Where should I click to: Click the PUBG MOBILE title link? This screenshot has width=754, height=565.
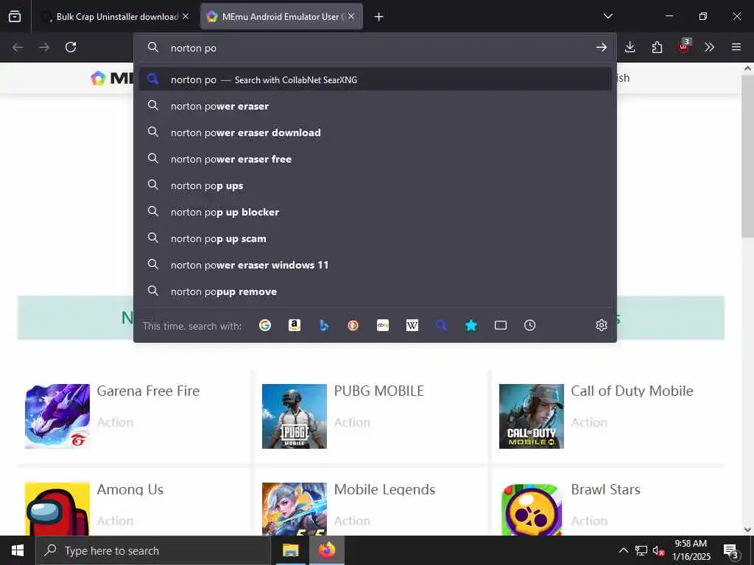click(x=379, y=391)
